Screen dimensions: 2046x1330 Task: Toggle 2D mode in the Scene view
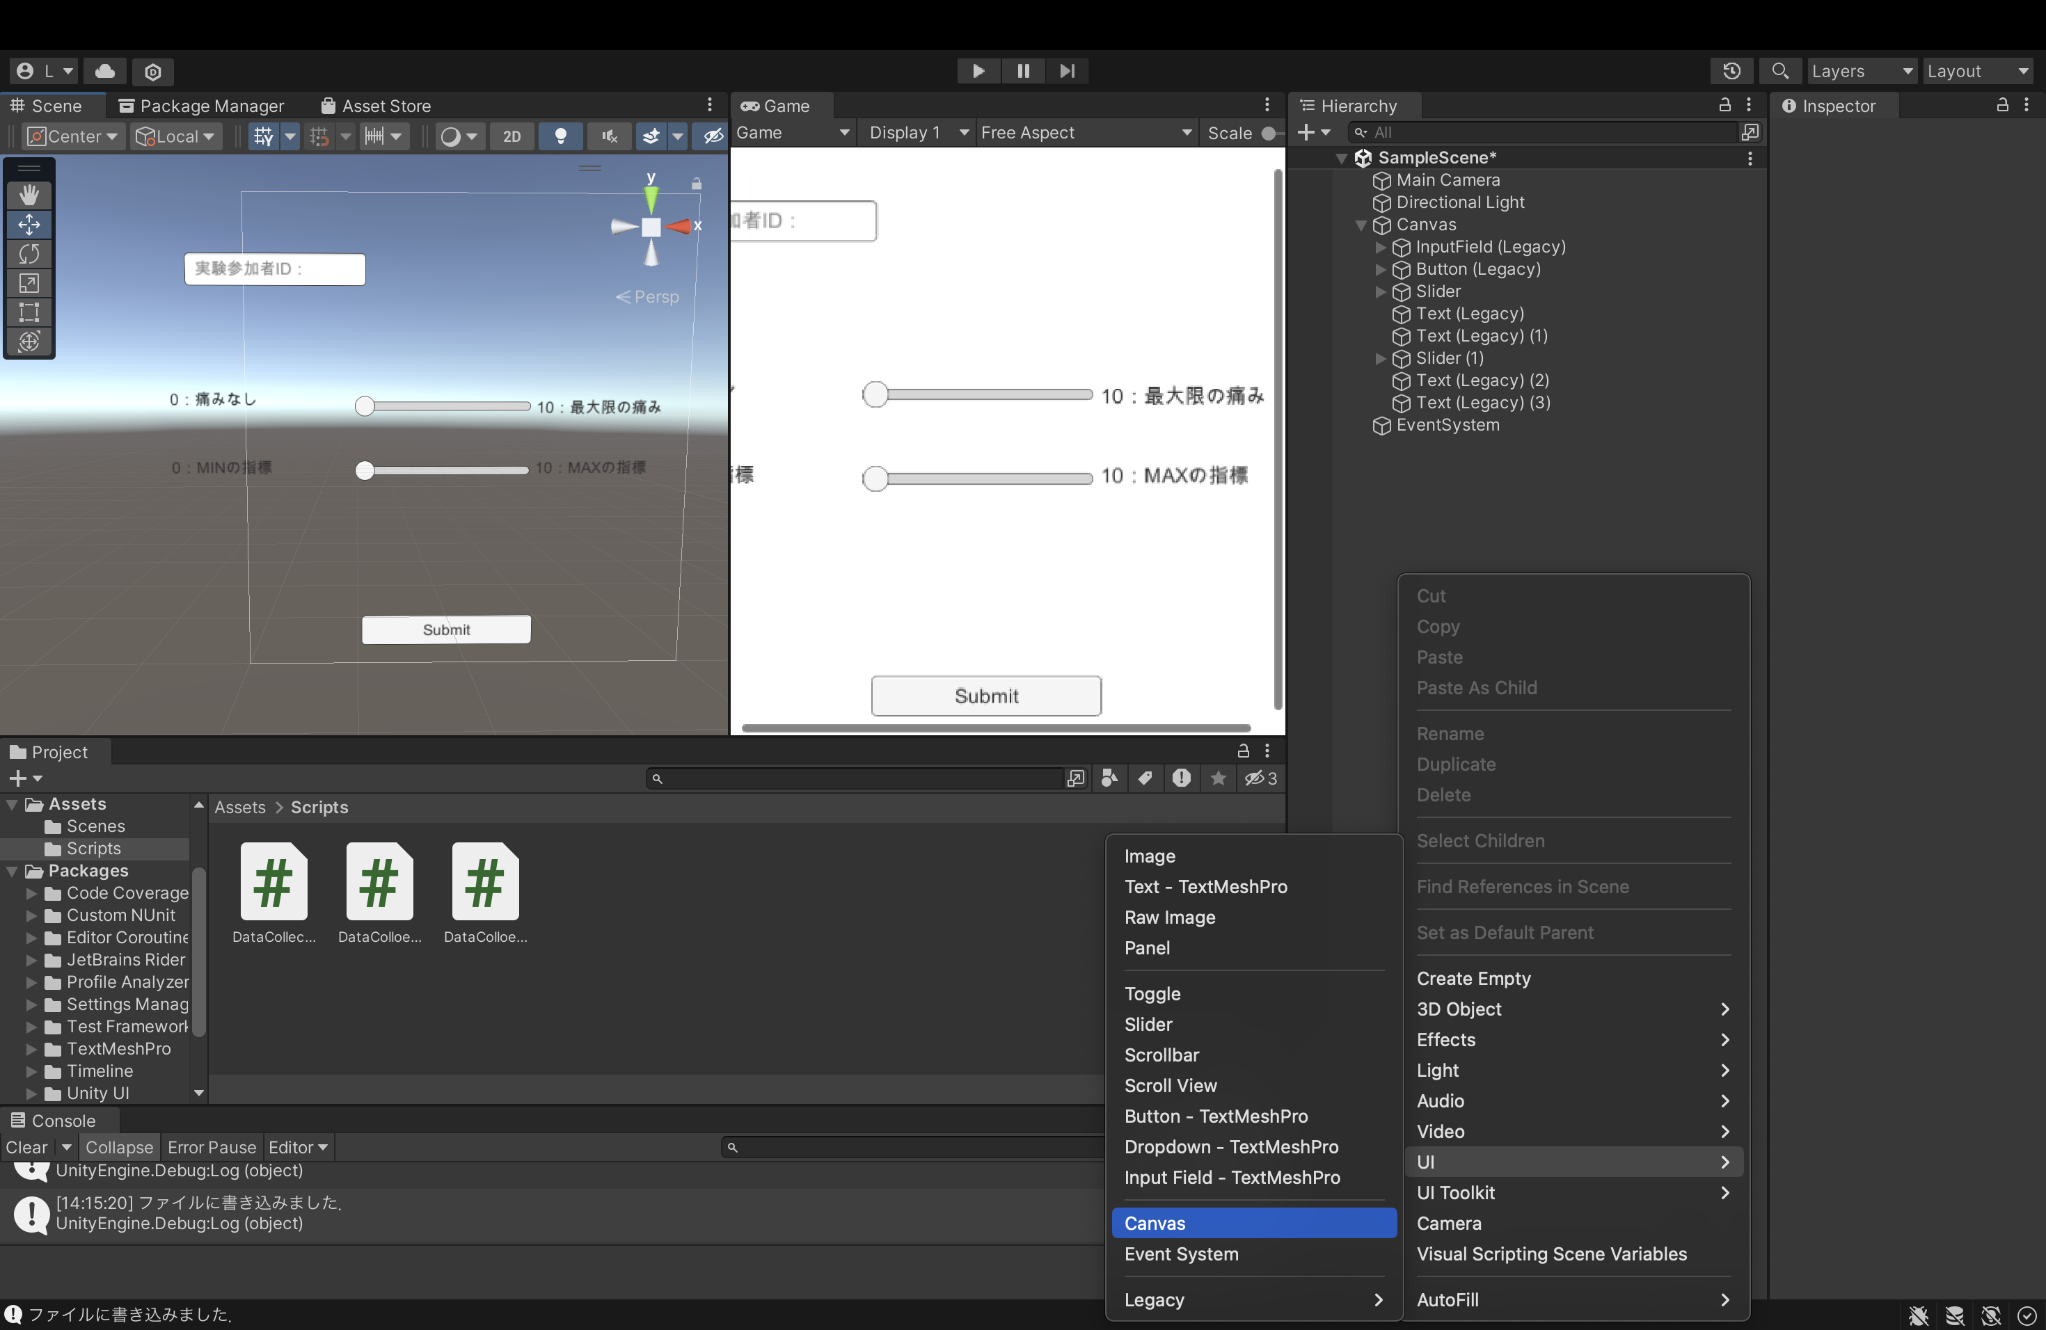tap(511, 136)
